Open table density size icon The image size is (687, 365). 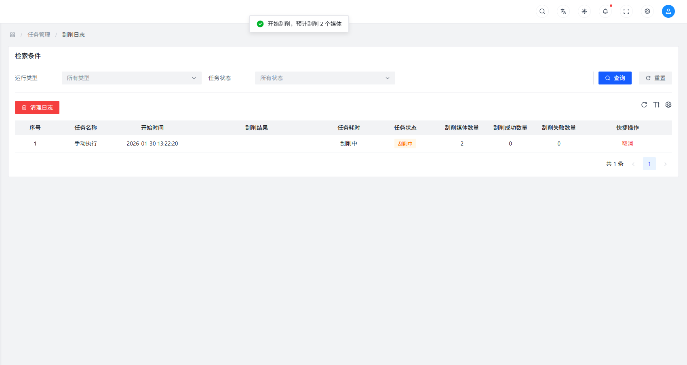pos(656,105)
